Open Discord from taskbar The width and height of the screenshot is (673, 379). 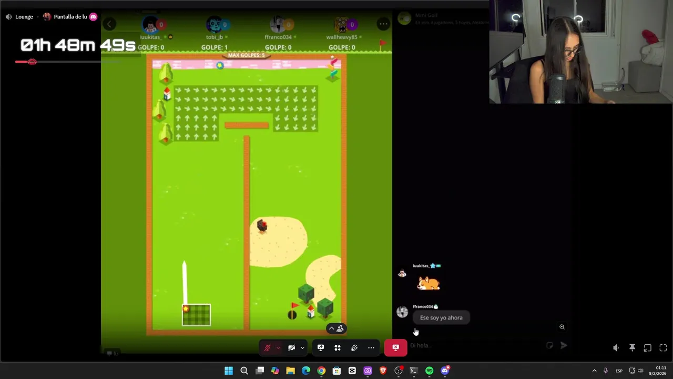click(445, 371)
